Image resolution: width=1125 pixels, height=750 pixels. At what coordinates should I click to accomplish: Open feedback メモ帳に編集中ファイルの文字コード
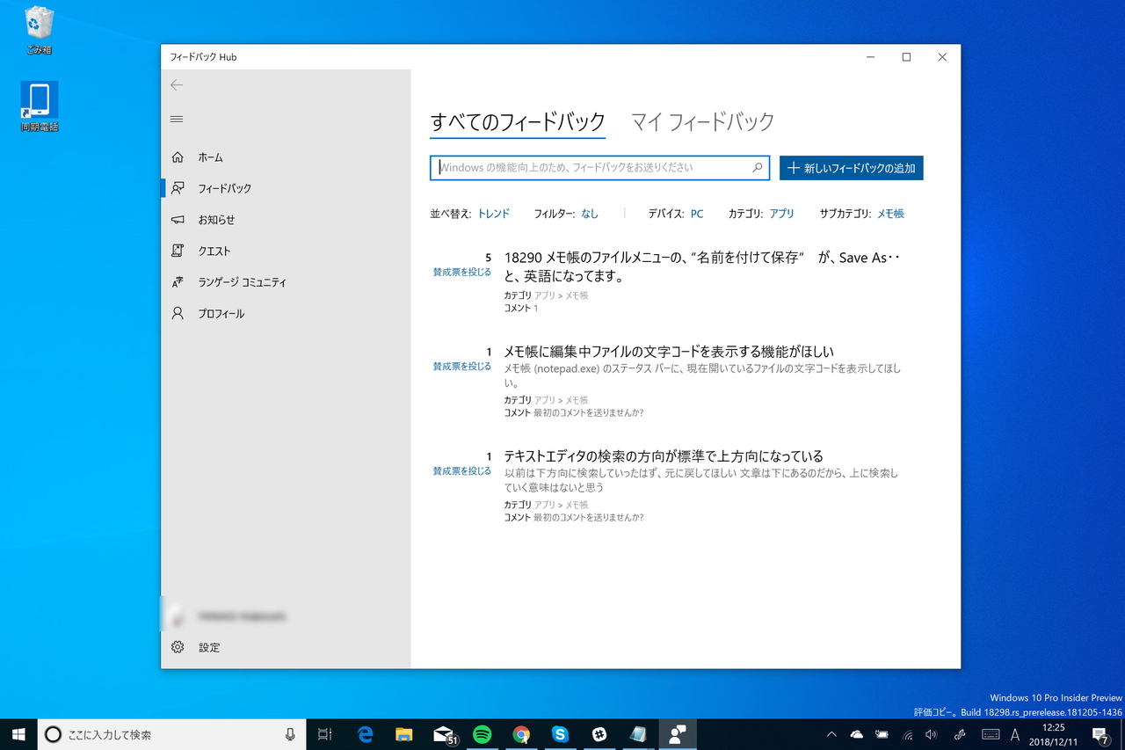coord(669,352)
